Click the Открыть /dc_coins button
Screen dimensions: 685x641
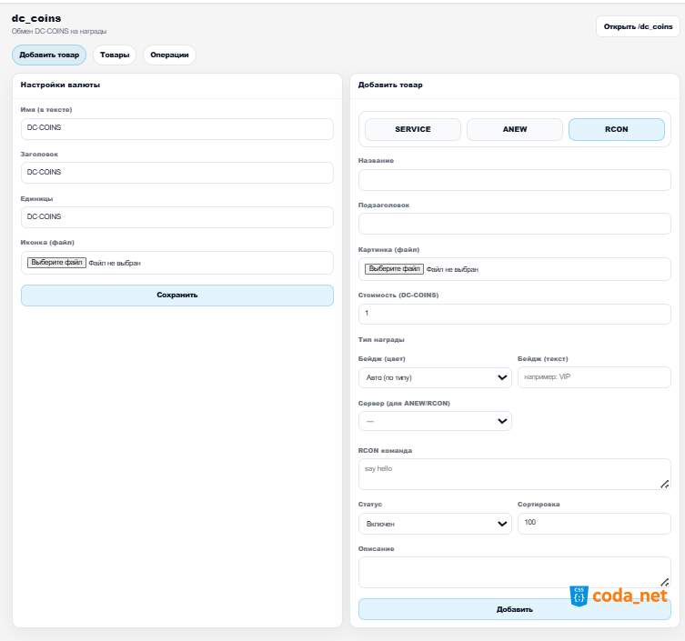(x=638, y=26)
